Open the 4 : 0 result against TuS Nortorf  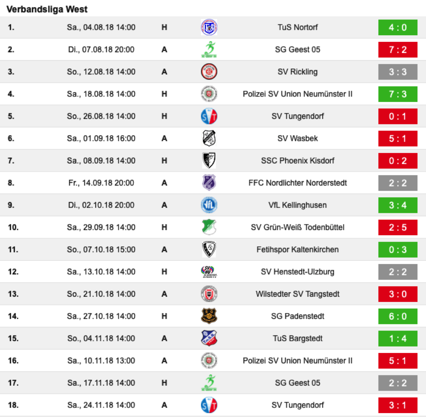click(398, 28)
